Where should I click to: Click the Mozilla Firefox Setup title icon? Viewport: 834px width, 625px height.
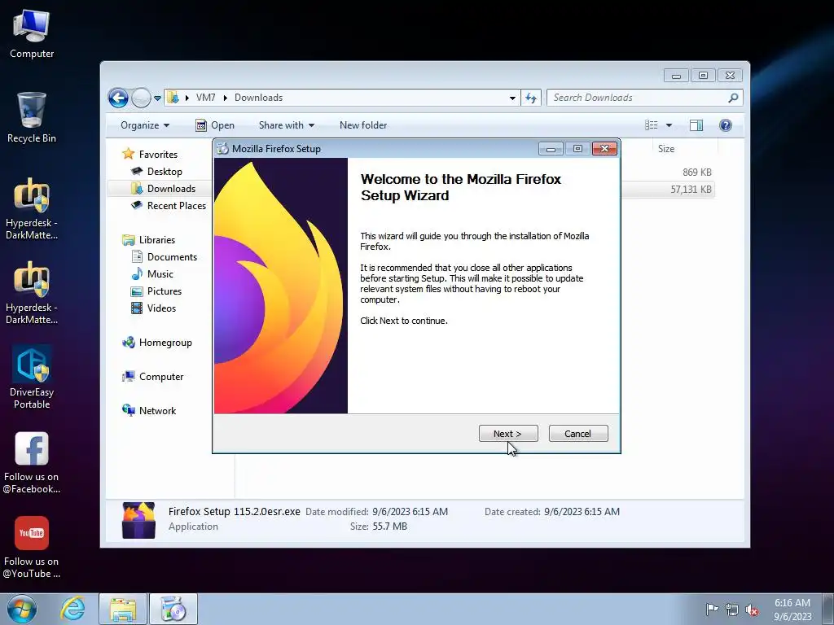click(222, 149)
